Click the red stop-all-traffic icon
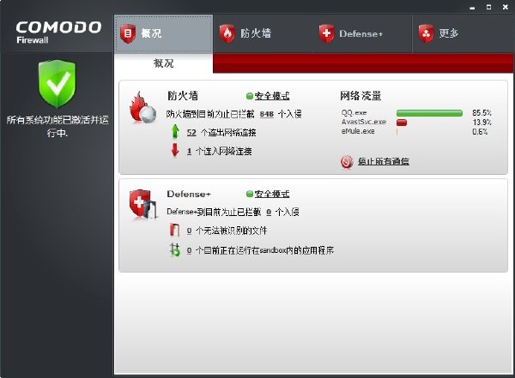 pos(347,162)
